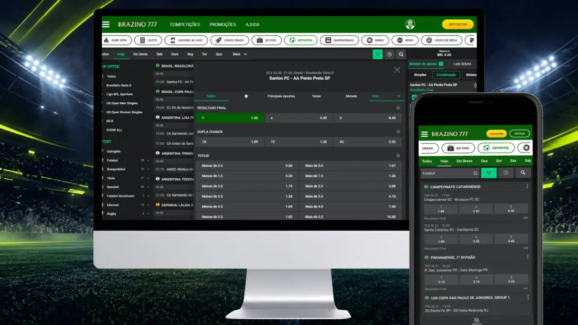
Task: Open Bingo category on desktop
Action: (x=375, y=40)
